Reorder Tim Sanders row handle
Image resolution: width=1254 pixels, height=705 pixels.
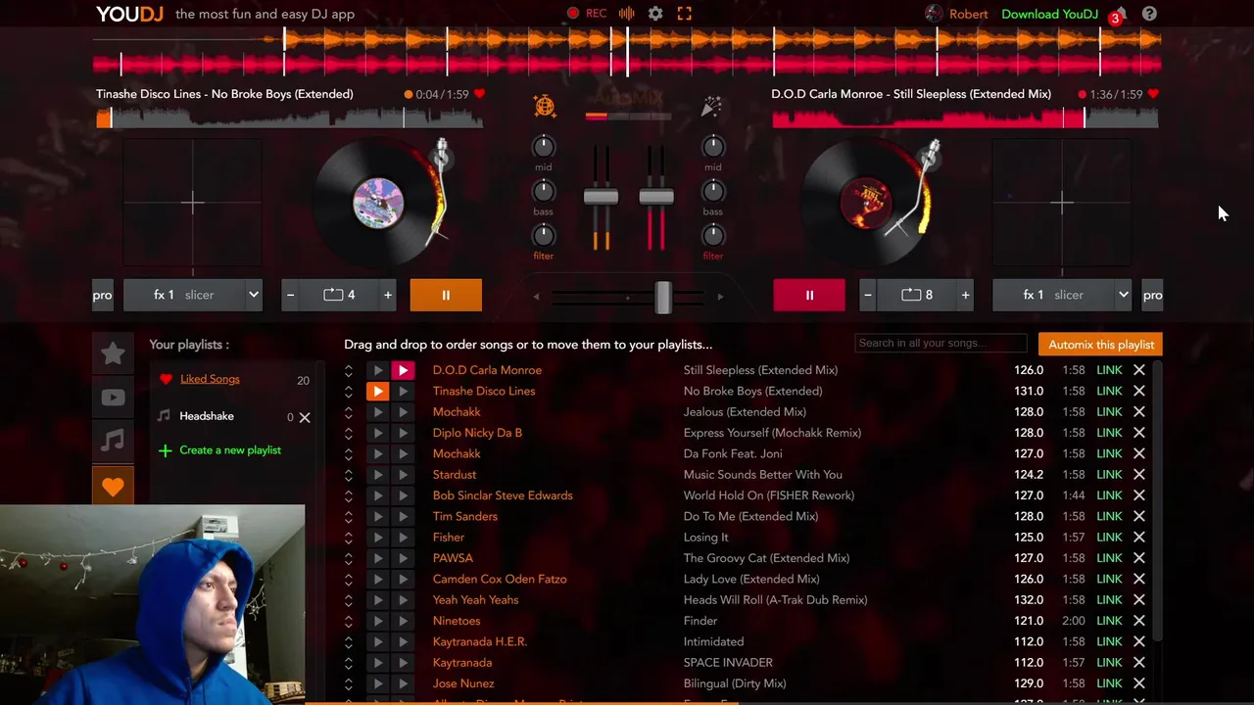(348, 517)
